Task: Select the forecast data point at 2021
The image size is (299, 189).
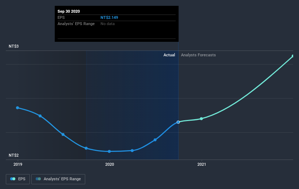Action: 201,118
